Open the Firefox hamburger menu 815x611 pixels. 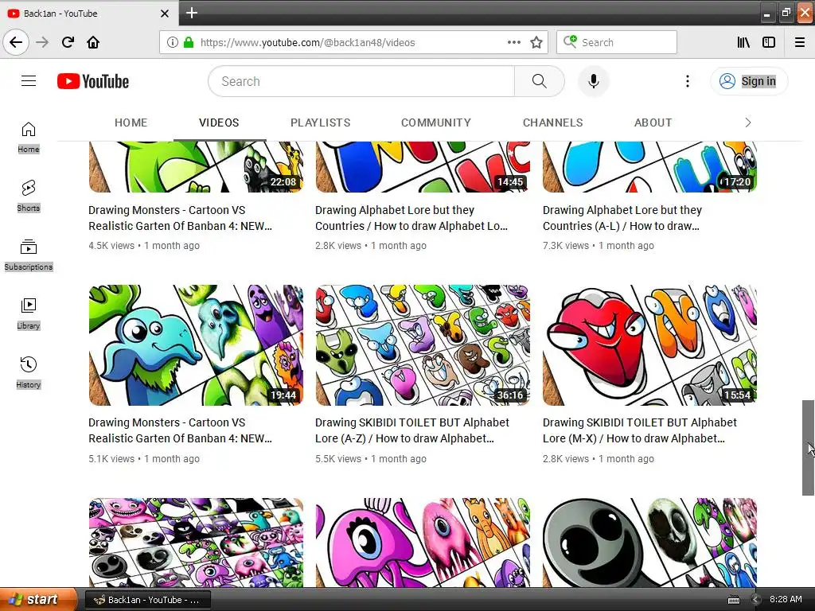pos(800,42)
